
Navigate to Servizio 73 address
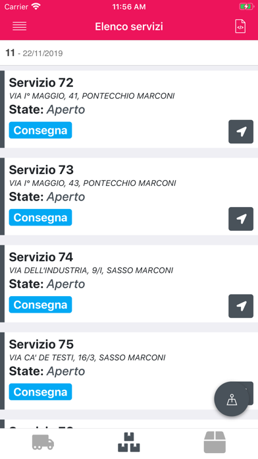click(241, 219)
